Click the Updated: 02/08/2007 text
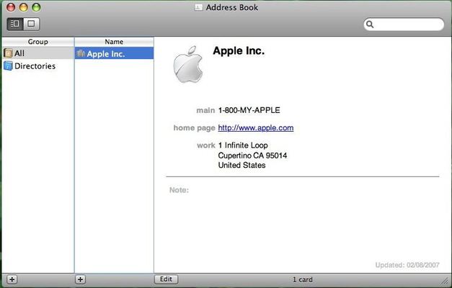452x288 pixels. pos(407,265)
